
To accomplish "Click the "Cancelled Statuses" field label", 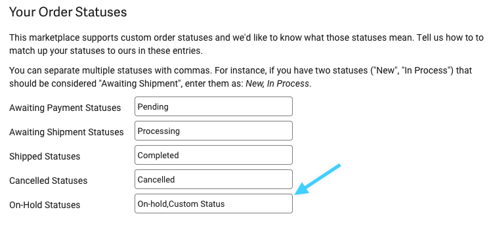I will click(x=48, y=181).
